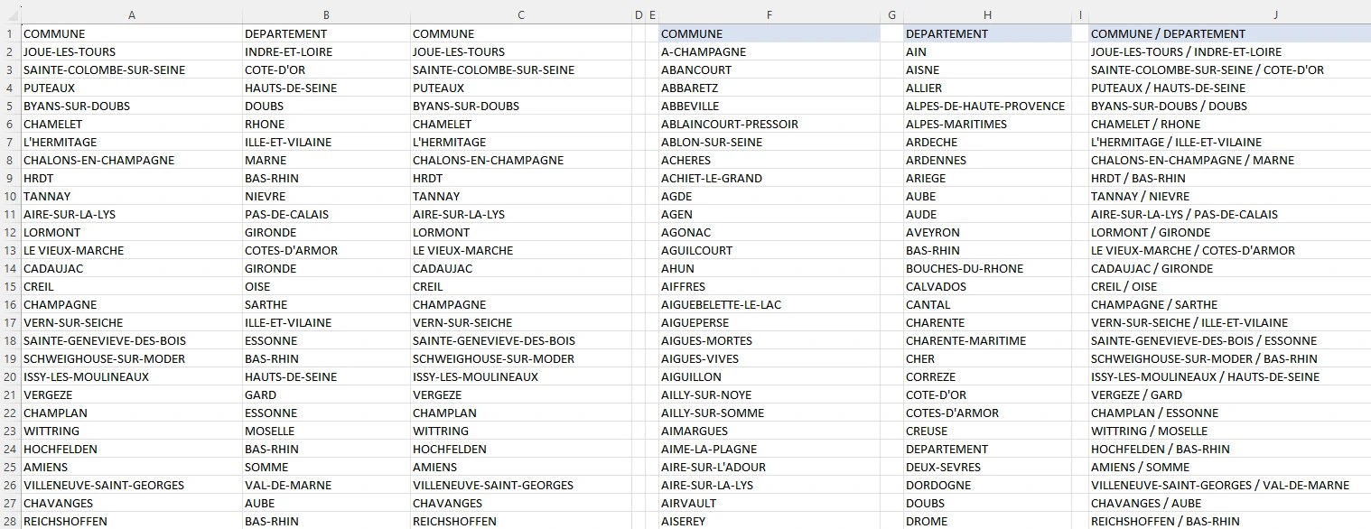Viewport: 1371px width, 529px height.
Task: Select the narrow column G header
Action: (891, 14)
